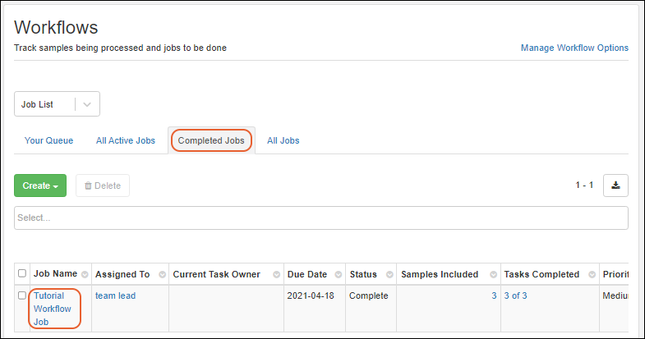The width and height of the screenshot is (645, 339).
Task: Expand the Job List dropdown
Action: [x=88, y=104]
